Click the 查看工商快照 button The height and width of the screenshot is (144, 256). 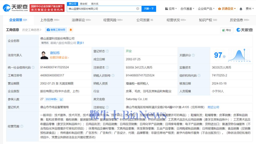click(x=56, y=30)
